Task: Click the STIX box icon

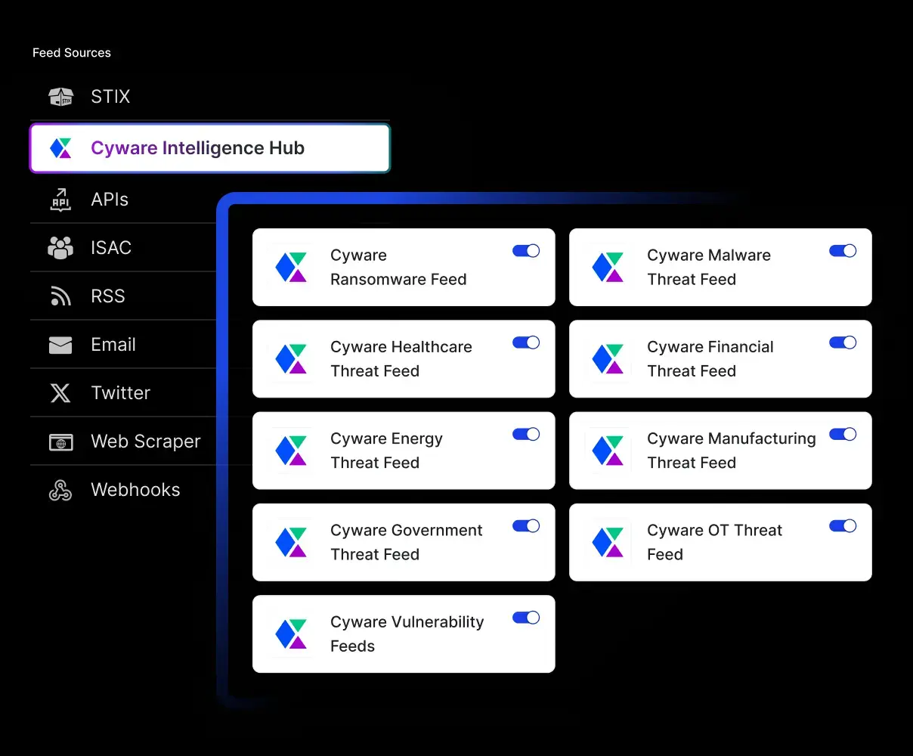Action: tap(60, 97)
